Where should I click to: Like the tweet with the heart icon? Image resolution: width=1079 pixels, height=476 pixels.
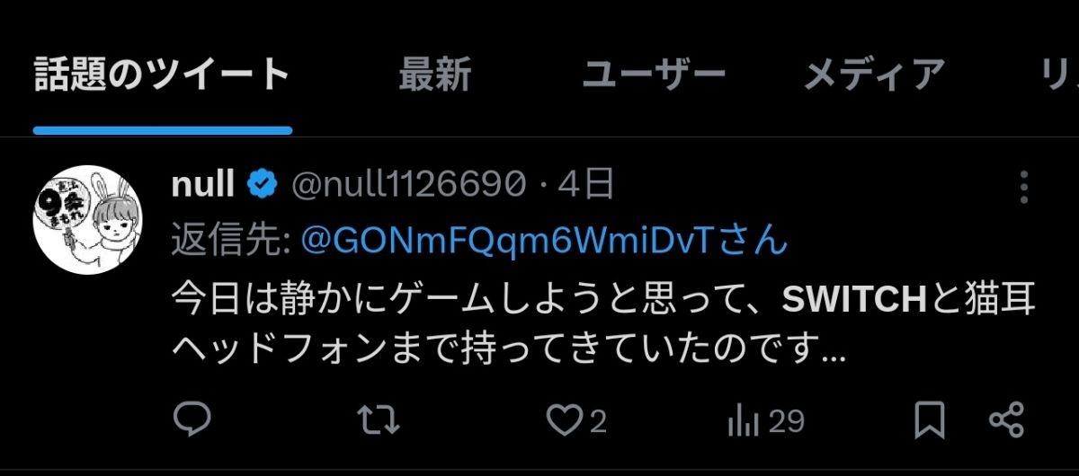[565, 419]
